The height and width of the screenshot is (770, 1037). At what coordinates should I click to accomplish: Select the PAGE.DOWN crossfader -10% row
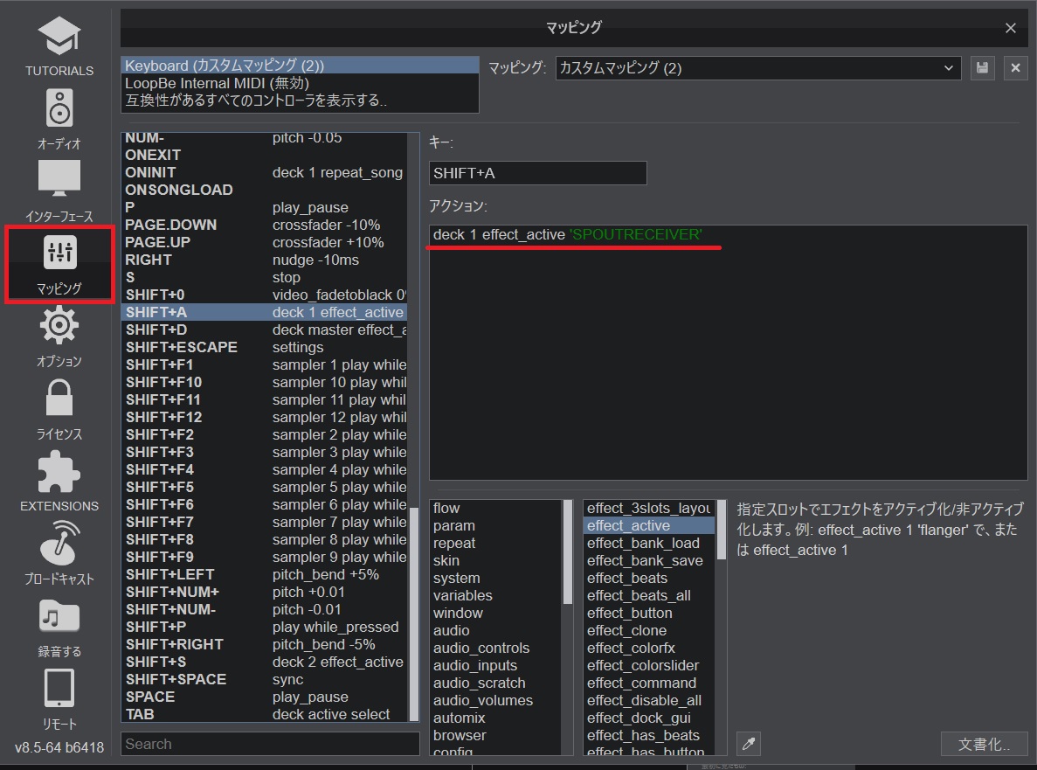coord(265,225)
